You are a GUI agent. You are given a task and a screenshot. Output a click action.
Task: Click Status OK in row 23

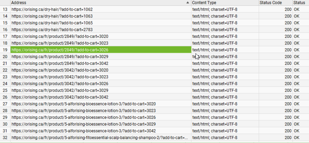[x=297, y=77]
